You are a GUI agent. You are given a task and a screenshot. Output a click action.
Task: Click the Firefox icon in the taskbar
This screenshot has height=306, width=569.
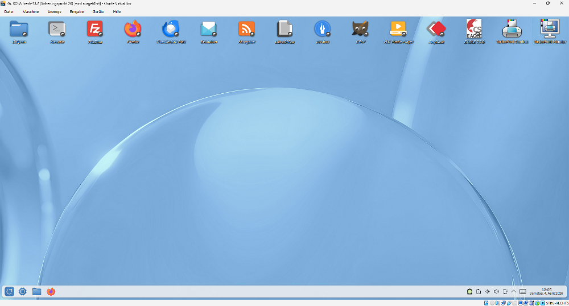(x=51, y=292)
